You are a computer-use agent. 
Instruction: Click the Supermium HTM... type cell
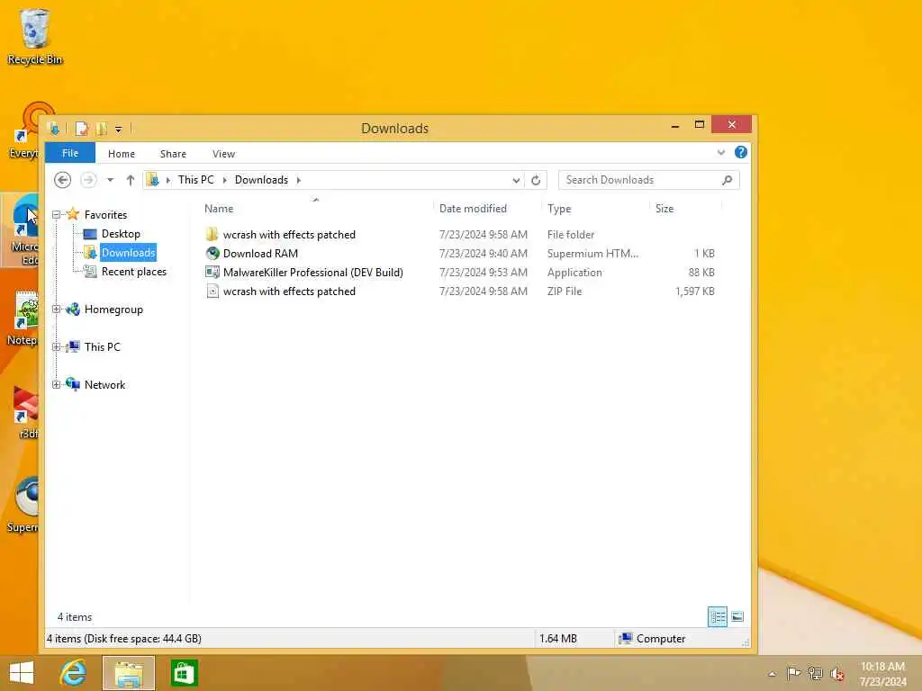[x=592, y=253]
